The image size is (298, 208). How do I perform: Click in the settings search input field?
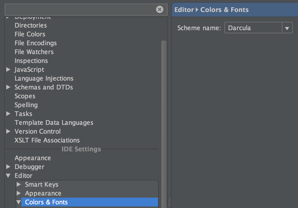click(x=80, y=9)
